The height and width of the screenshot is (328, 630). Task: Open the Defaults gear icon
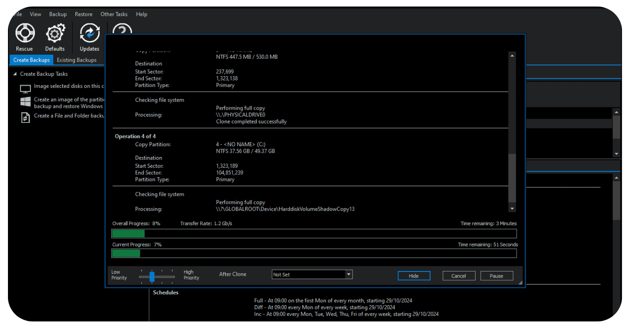(55, 34)
